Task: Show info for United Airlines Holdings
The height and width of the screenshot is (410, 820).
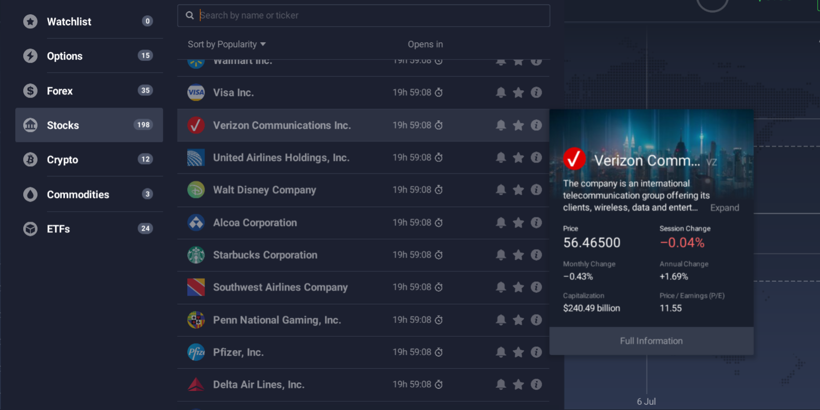Action: coord(536,157)
